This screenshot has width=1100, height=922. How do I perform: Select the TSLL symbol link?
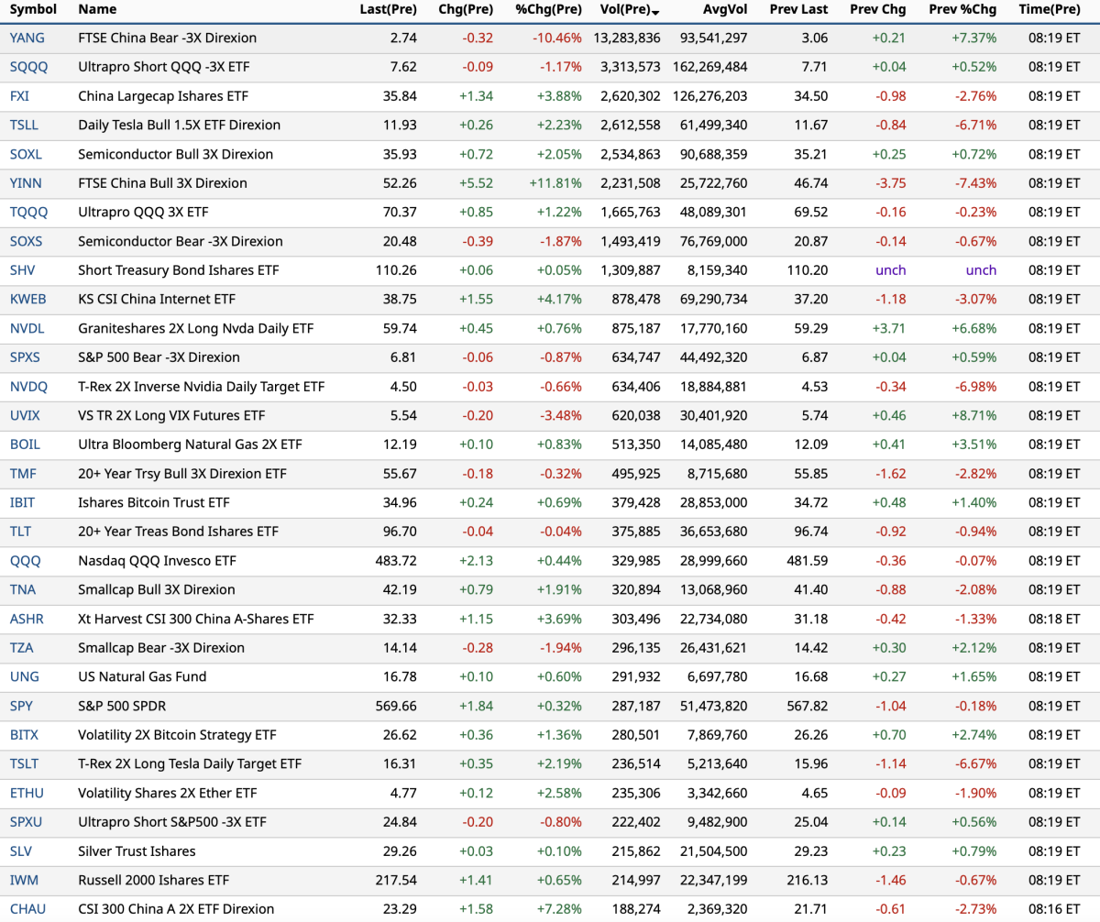tap(24, 126)
